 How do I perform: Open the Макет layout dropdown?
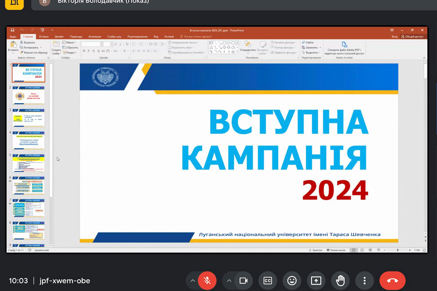tap(69, 42)
